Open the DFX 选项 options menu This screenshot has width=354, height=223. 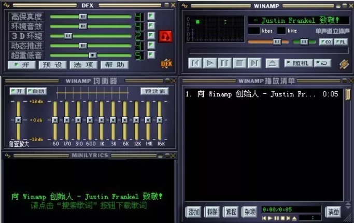pyautogui.click(x=83, y=65)
